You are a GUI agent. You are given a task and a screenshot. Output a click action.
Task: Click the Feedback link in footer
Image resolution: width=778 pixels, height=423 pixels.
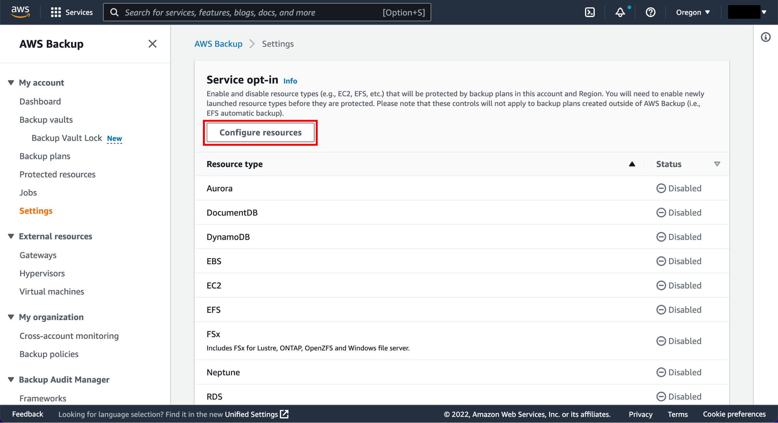[28, 414]
